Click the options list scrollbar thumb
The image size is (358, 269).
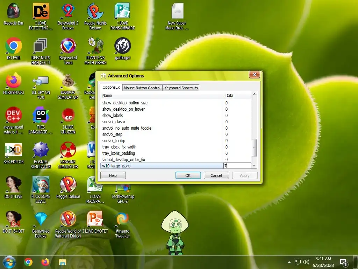pyautogui.click(x=254, y=148)
